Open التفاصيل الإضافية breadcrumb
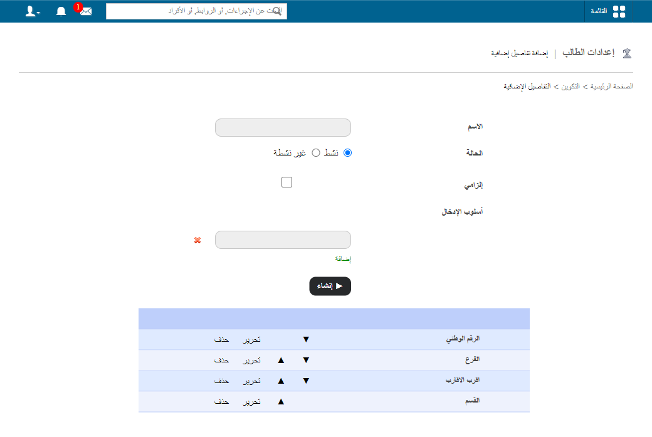 (x=527, y=86)
